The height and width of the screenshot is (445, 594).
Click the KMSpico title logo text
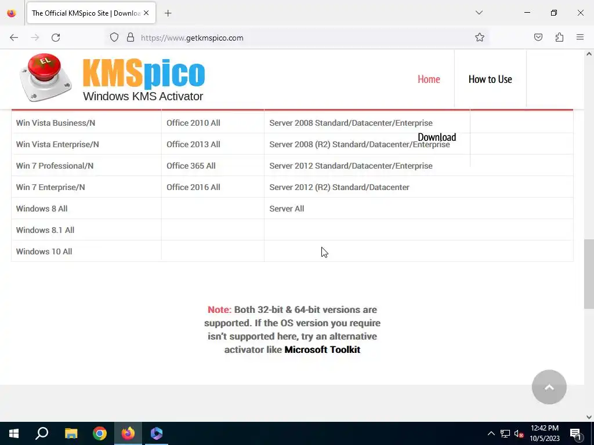coord(144,74)
